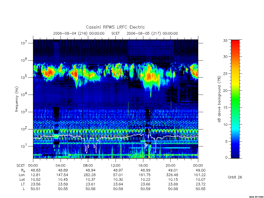Viewport: 264px width, 198px height.
Task: Click the dB above background axis title
Action: pyautogui.click(x=219, y=99)
